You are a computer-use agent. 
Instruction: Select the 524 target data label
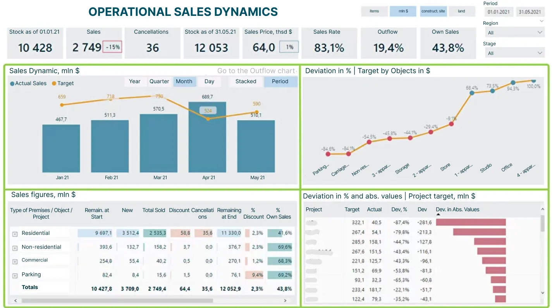(208, 111)
